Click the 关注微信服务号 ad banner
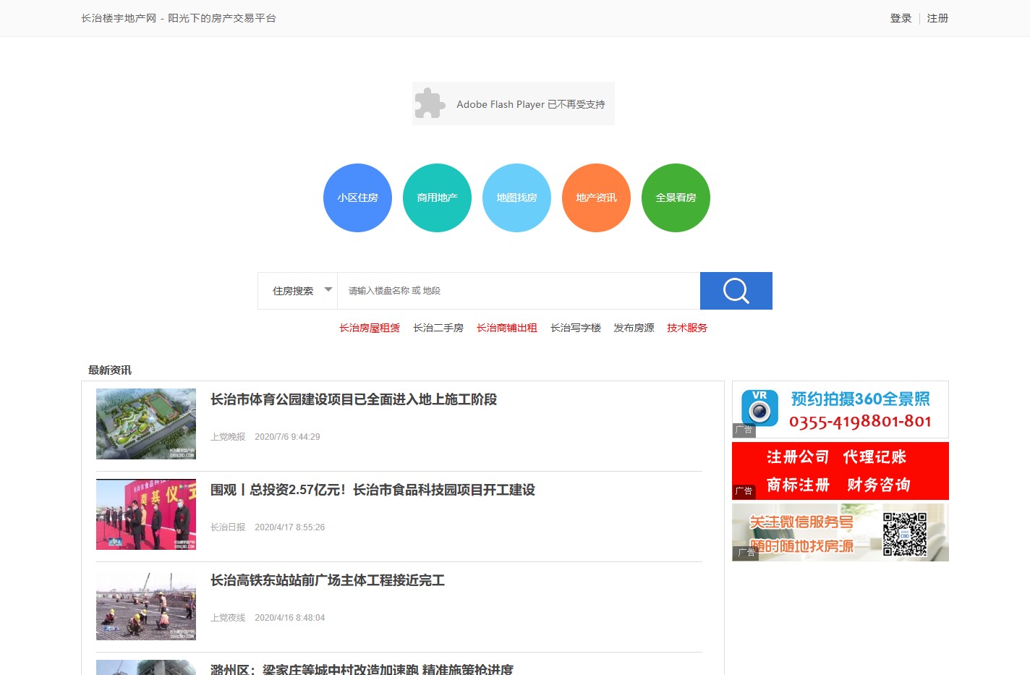This screenshot has height=675, width=1030. tap(840, 532)
